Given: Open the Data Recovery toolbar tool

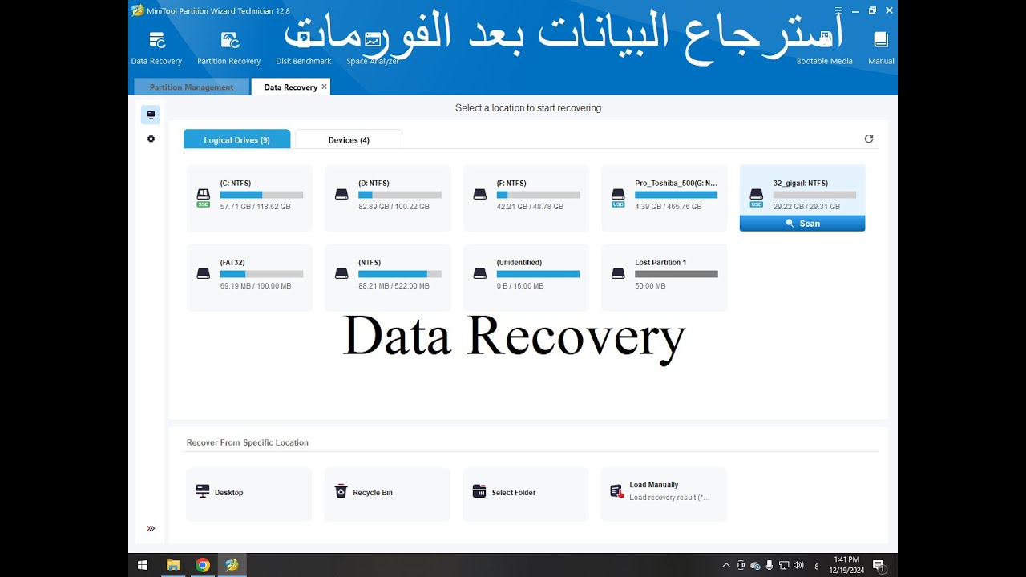Looking at the screenshot, I should tap(156, 48).
